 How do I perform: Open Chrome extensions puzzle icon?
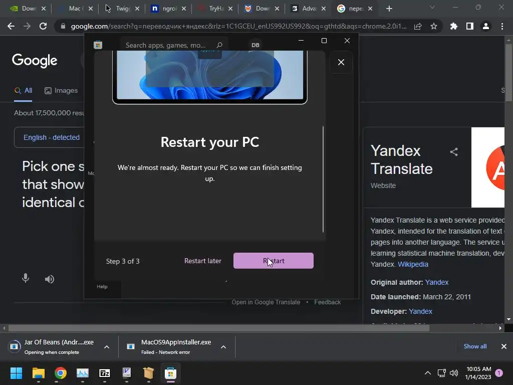(x=454, y=26)
